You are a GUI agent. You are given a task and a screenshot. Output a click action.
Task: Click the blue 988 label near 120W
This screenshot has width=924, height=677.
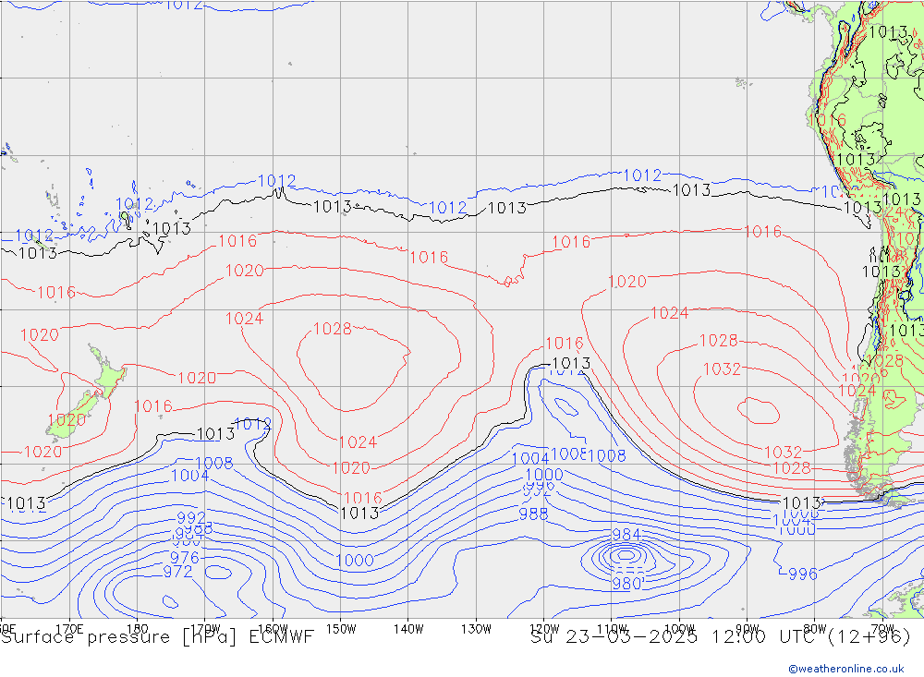pyautogui.click(x=533, y=514)
